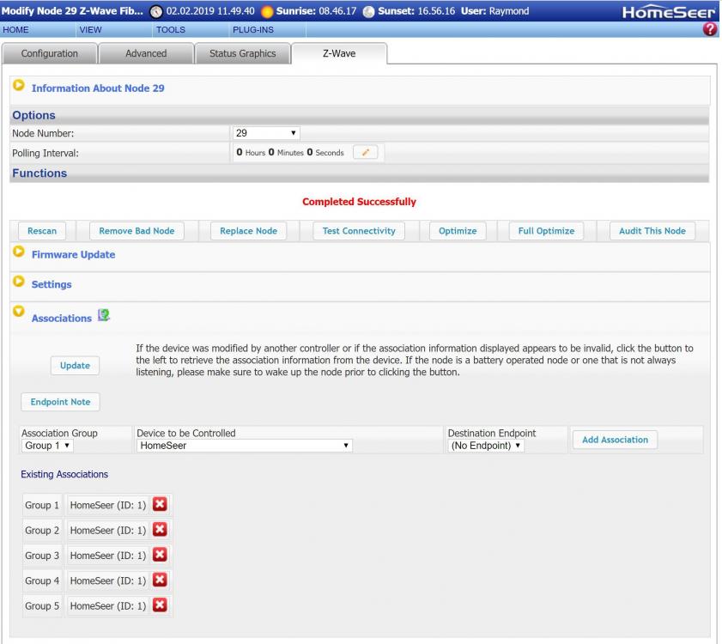Image resolution: width=722 pixels, height=644 pixels.
Task: Click the Test Connectivity button
Action: (x=358, y=231)
